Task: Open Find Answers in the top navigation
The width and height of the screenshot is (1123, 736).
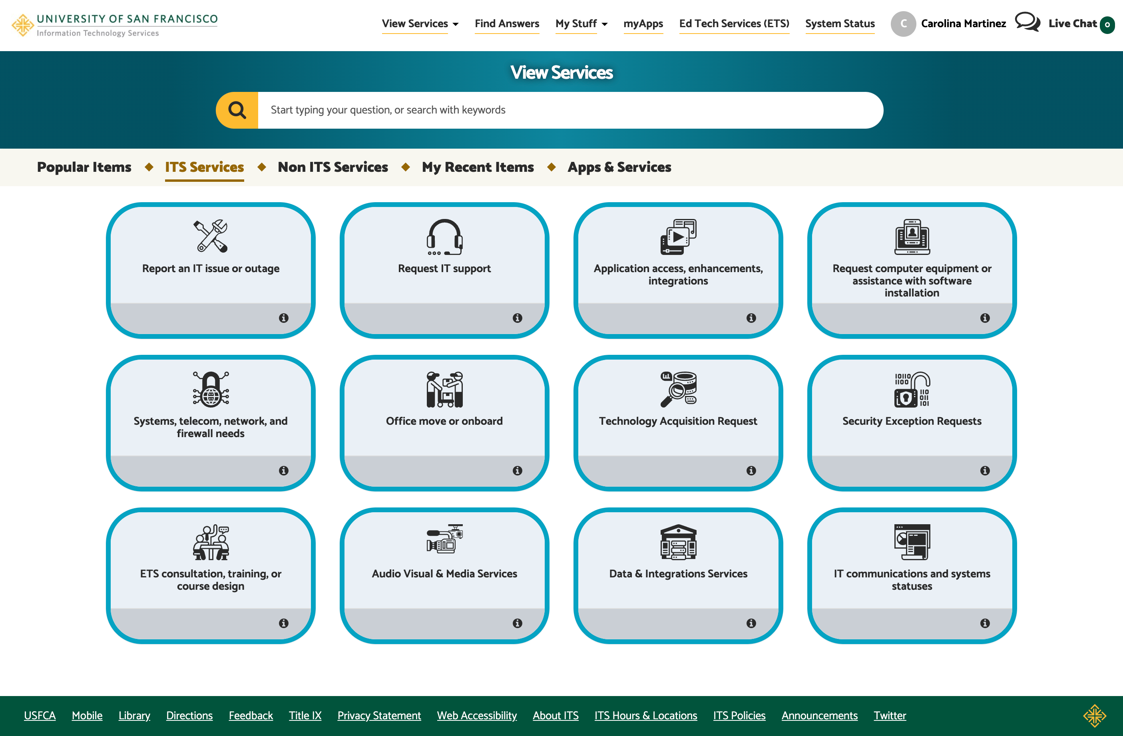Action: pos(507,24)
